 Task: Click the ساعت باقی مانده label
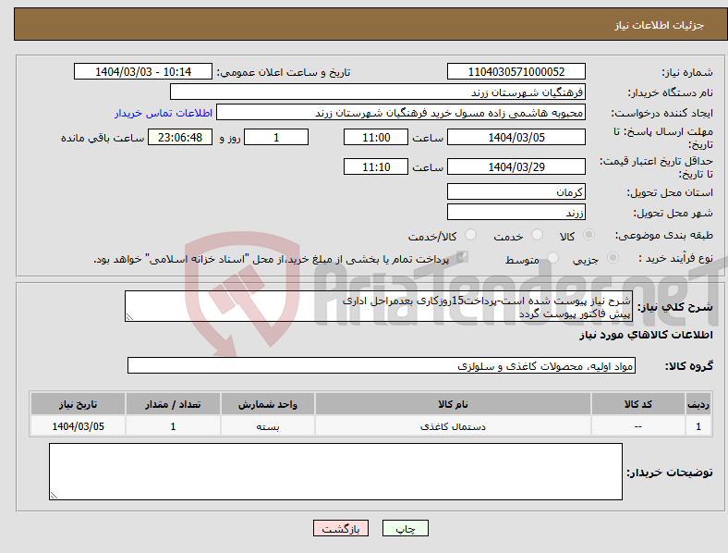[103, 138]
